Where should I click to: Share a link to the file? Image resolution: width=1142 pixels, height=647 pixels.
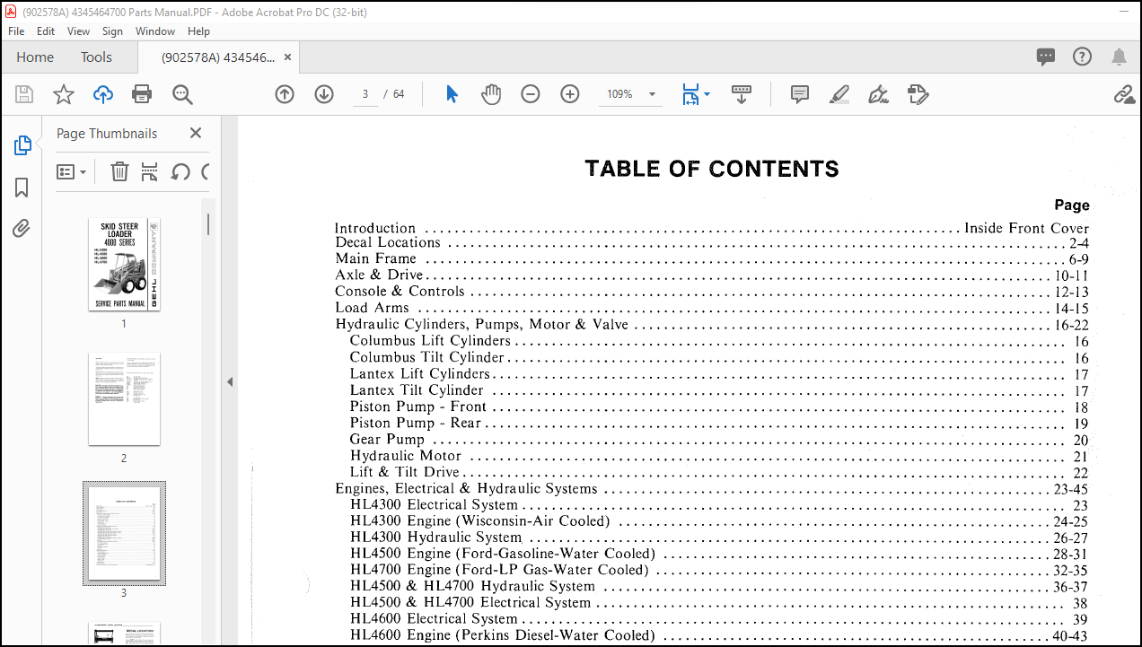tap(1124, 94)
